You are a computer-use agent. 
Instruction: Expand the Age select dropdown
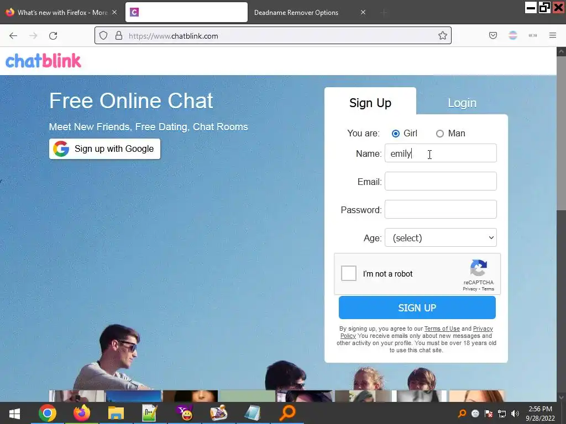click(441, 237)
